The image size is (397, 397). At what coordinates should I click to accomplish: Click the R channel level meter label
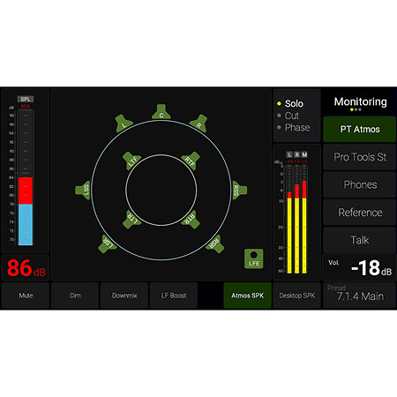pos(297,154)
